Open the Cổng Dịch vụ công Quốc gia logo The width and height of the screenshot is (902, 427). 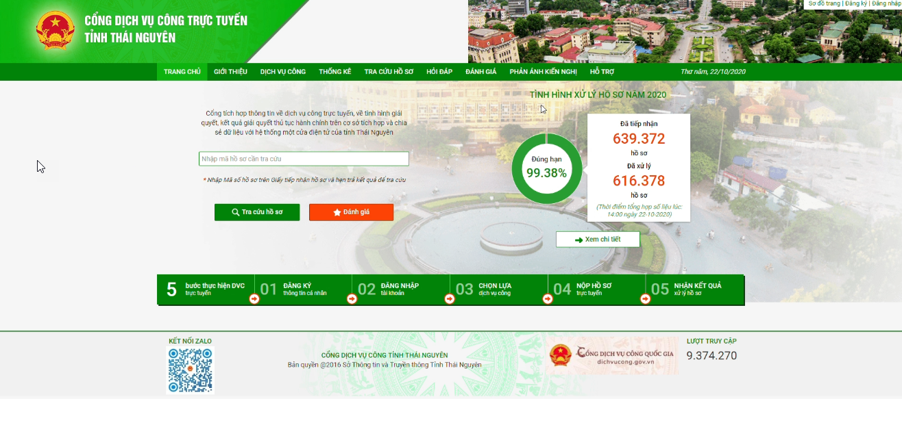(x=613, y=356)
